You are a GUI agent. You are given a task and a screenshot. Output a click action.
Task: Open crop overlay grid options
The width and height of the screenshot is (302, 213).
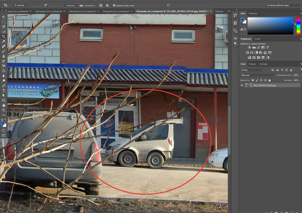101,5
